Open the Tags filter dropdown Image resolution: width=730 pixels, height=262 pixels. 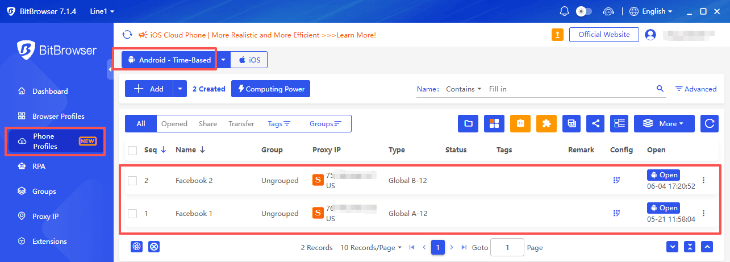click(279, 123)
